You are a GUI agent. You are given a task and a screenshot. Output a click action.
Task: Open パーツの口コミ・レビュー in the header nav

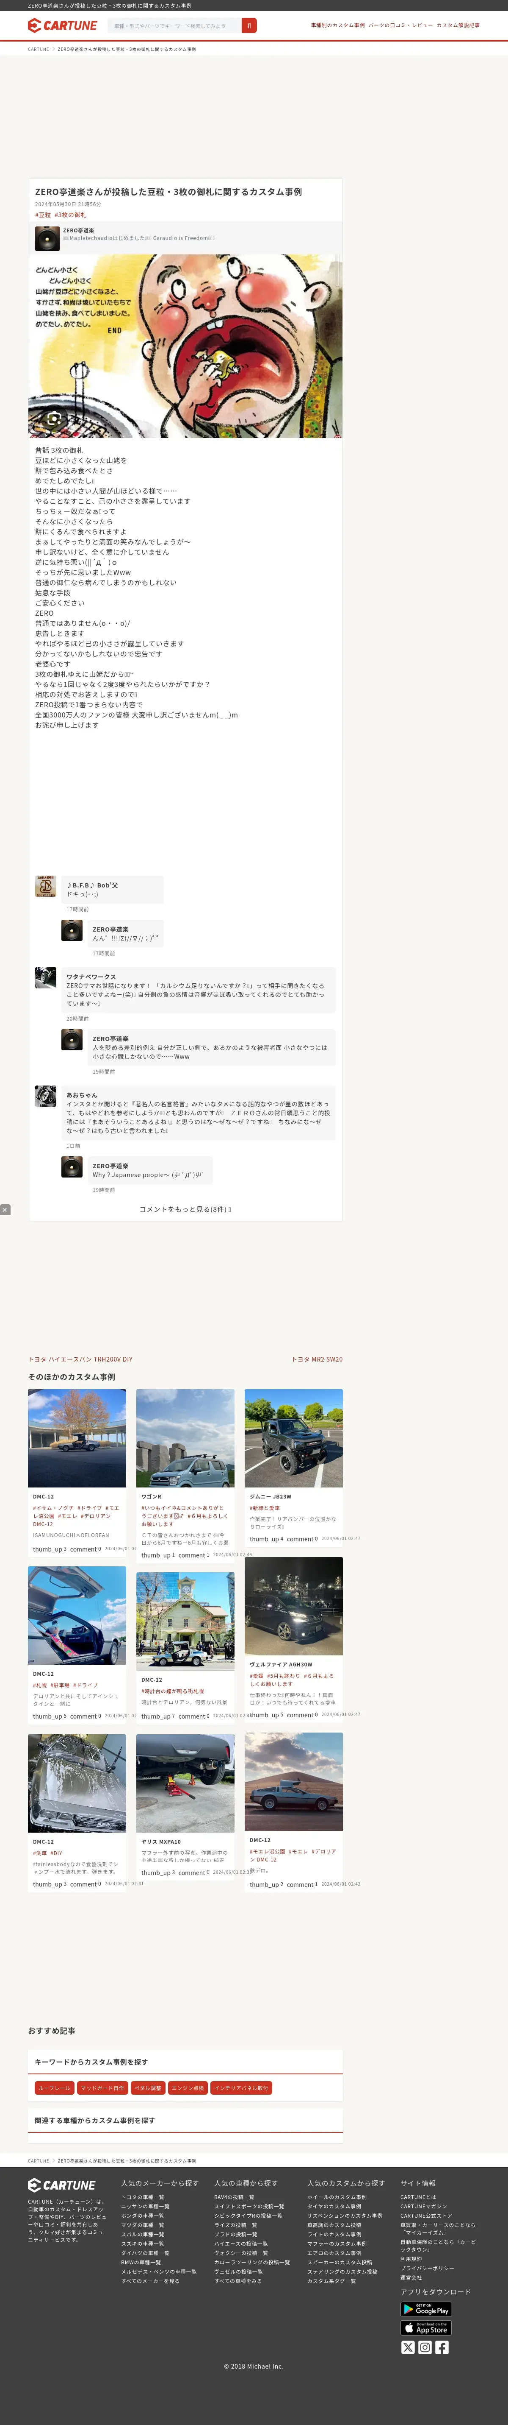400,25
